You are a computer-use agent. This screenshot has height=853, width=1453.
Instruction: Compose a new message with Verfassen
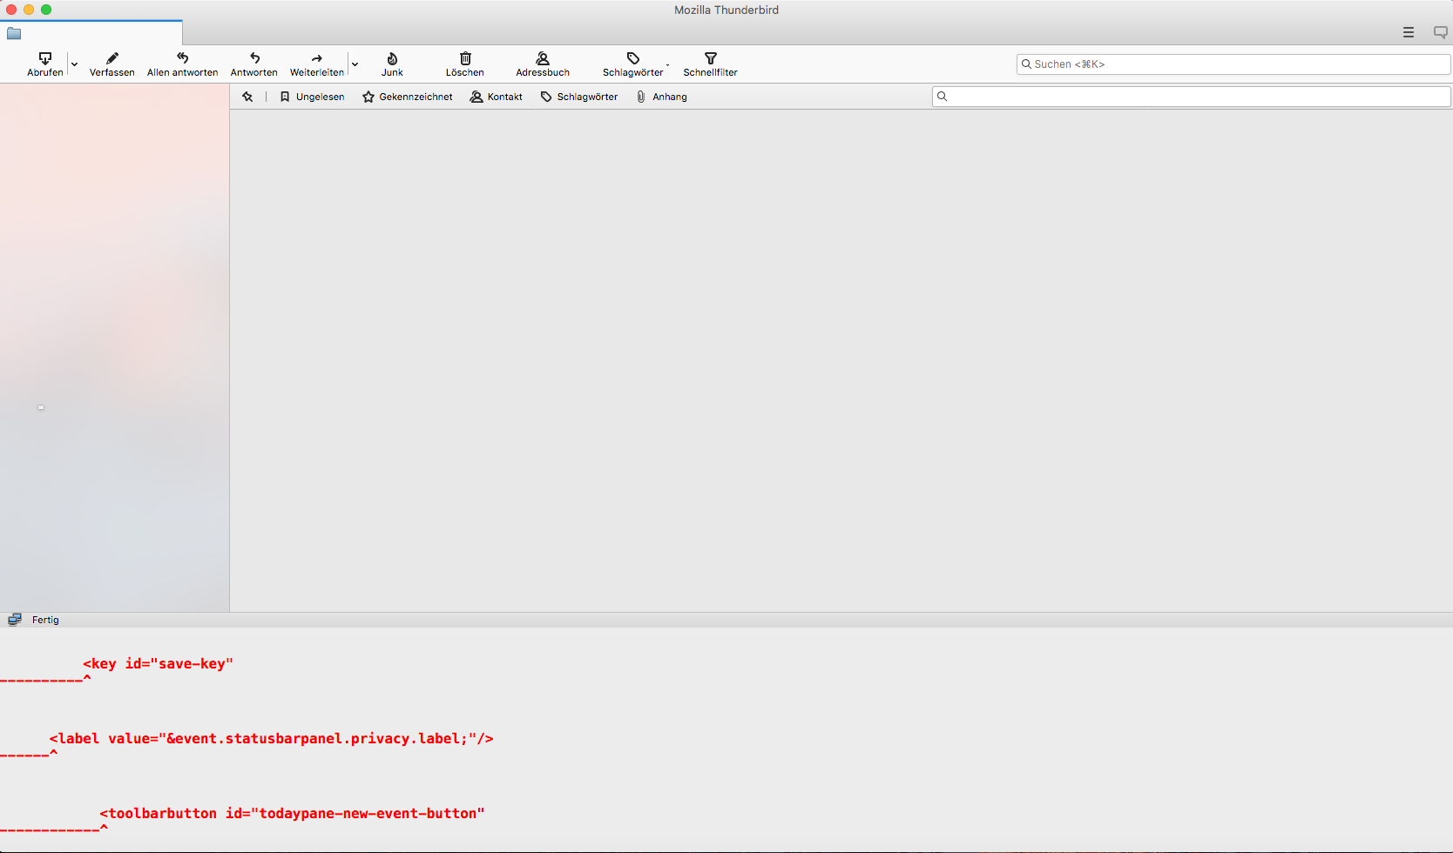(112, 64)
